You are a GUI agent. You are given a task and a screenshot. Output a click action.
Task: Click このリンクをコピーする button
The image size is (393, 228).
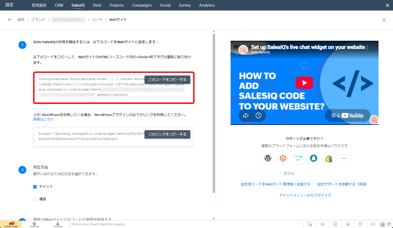167,134
